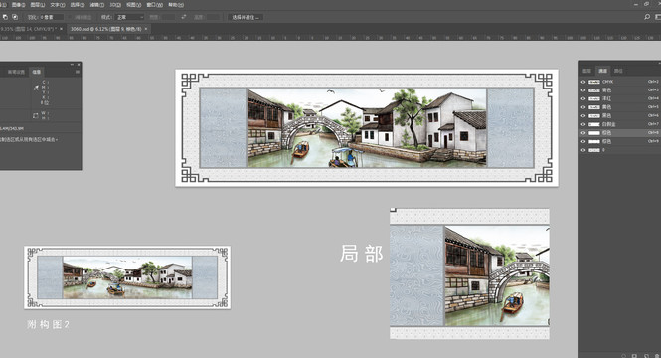Hide the CMYK composite channel eye

pyautogui.click(x=583, y=82)
